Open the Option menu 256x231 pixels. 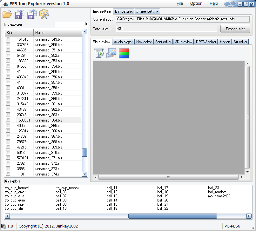(196, 3)
